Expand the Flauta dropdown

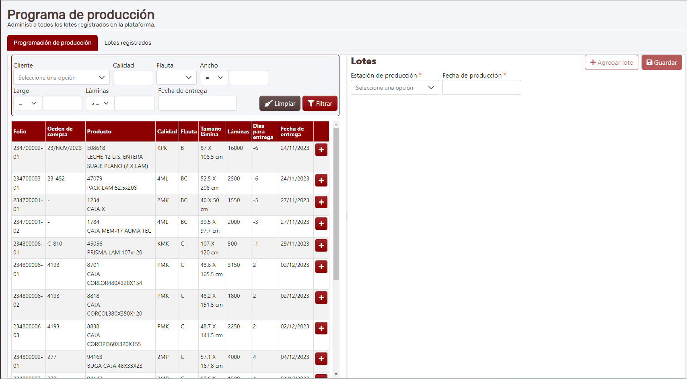tap(176, 78)
